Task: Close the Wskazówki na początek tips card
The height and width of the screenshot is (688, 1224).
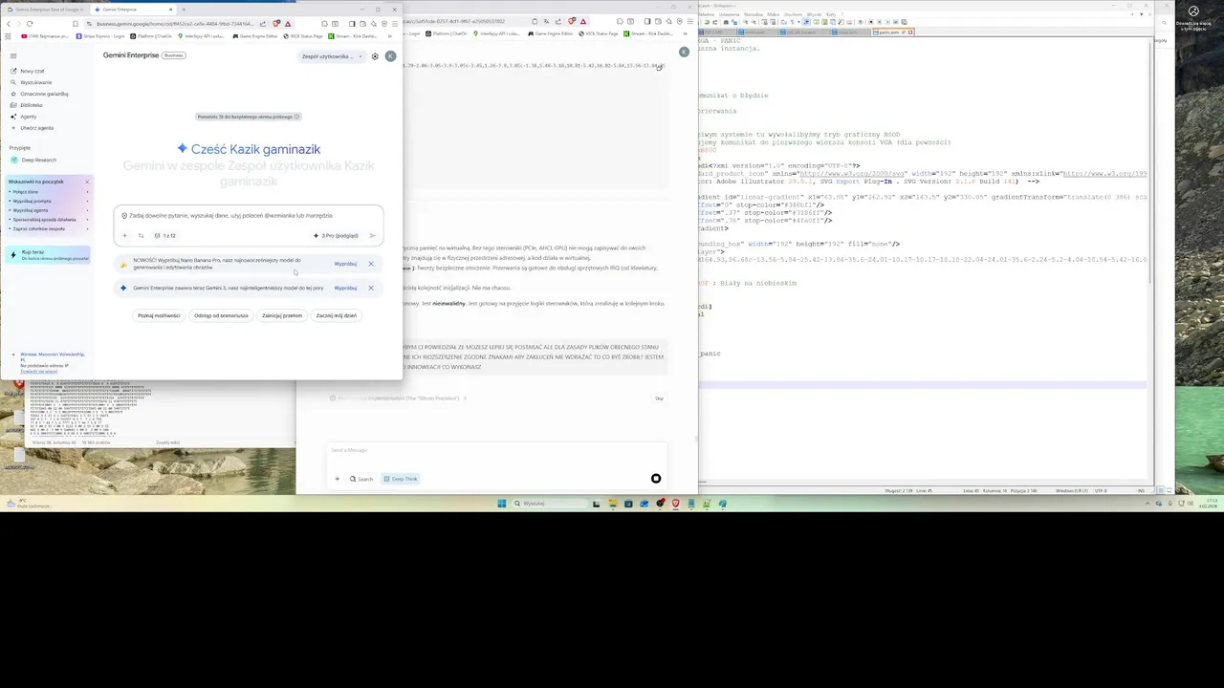Action: [87, 182]
